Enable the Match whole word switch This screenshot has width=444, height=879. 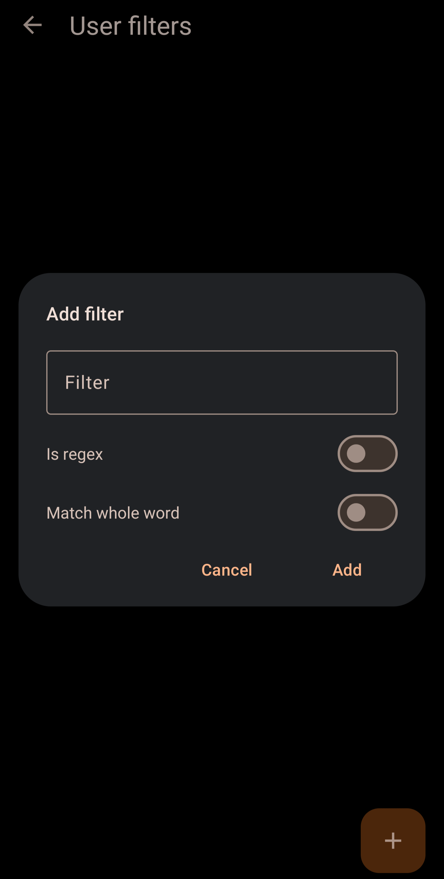[367, 512]
